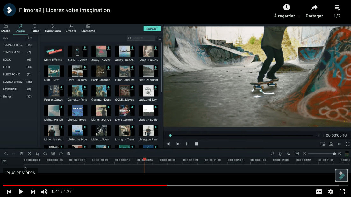
Task: Play the YouTube video
Action: 21,191
